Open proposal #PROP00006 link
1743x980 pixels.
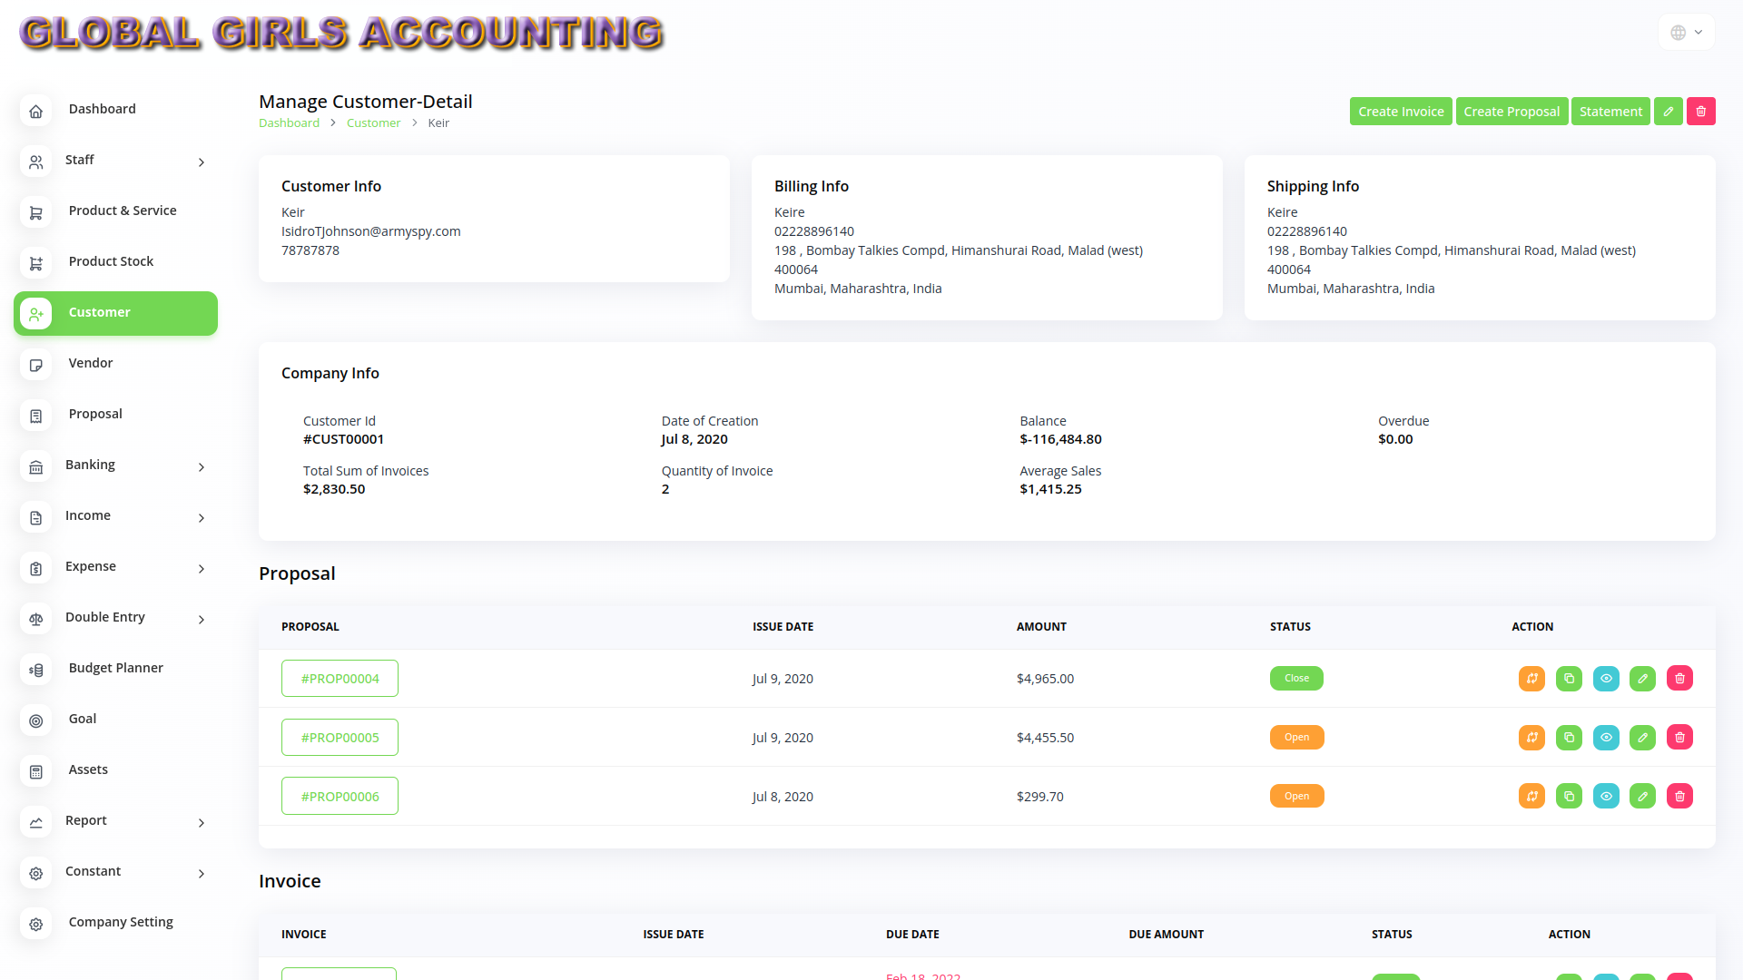click(x=340, y=797)
